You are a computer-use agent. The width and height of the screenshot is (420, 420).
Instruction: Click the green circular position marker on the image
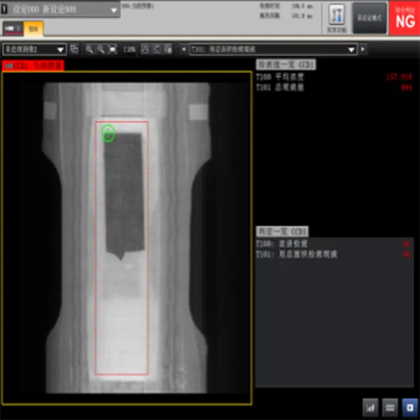point(108,133)
